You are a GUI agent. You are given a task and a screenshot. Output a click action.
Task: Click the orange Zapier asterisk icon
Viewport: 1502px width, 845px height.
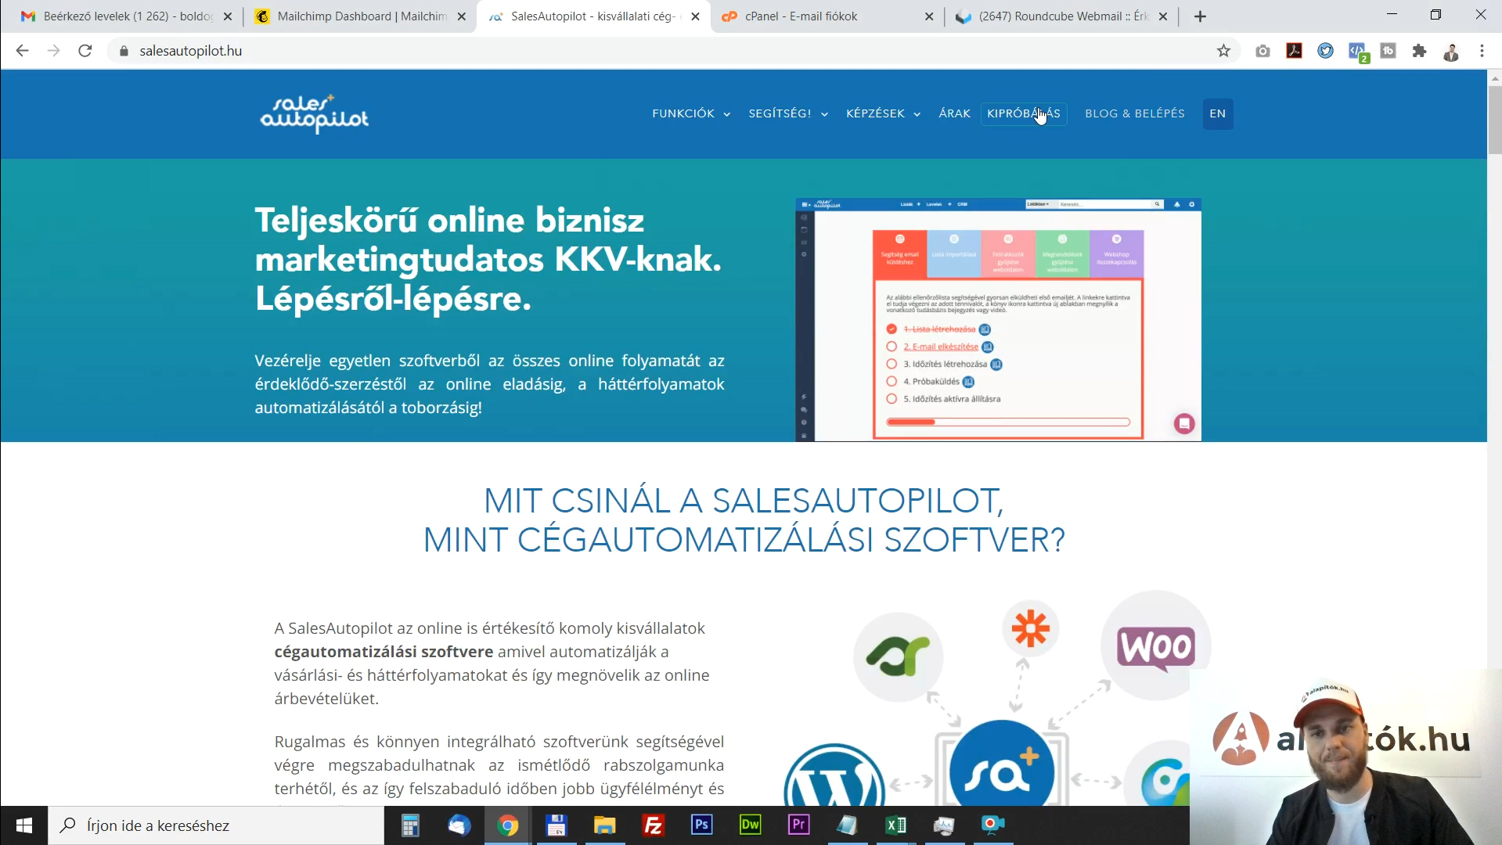pos(1030,628)
